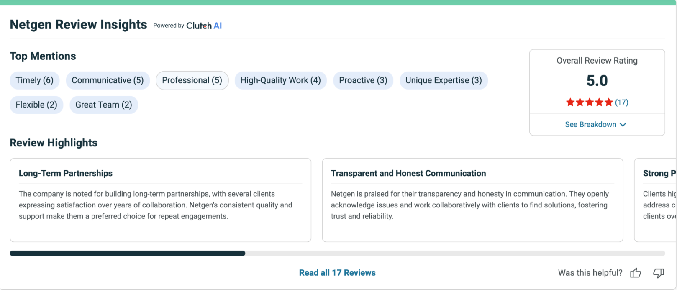Click the (17) review count link
The width and height of the screenshot is (677, 292).
point(621,102)
